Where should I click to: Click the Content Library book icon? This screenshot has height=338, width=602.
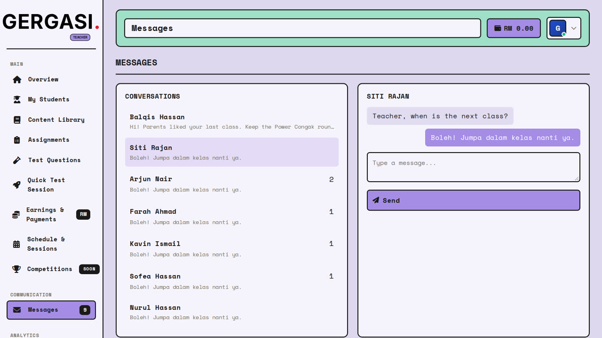17,120
